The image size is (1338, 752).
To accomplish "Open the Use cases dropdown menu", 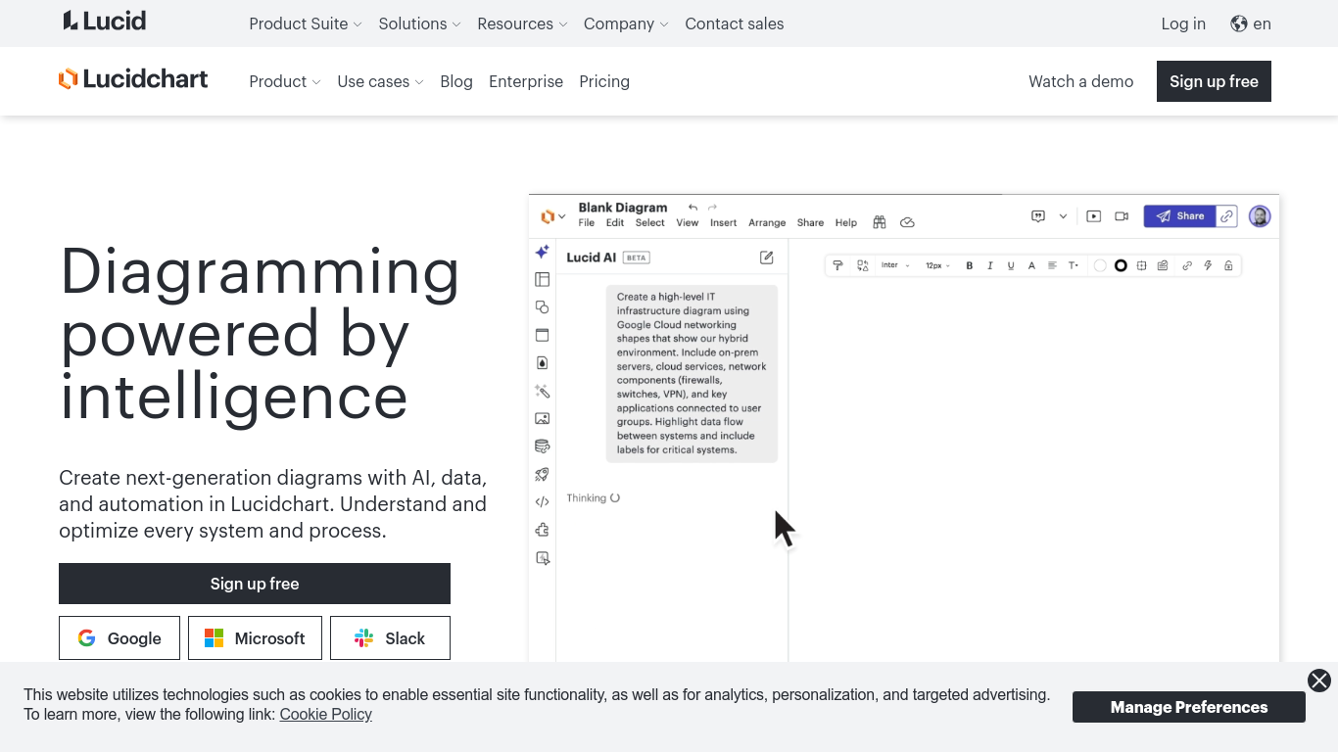I will pyautogui.click(x=380, y=81).
